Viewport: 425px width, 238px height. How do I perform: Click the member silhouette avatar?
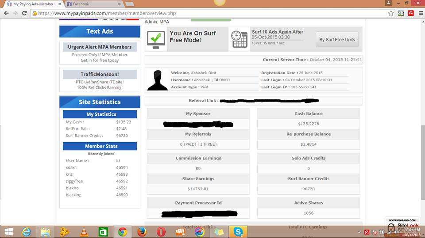pos(157,80)
